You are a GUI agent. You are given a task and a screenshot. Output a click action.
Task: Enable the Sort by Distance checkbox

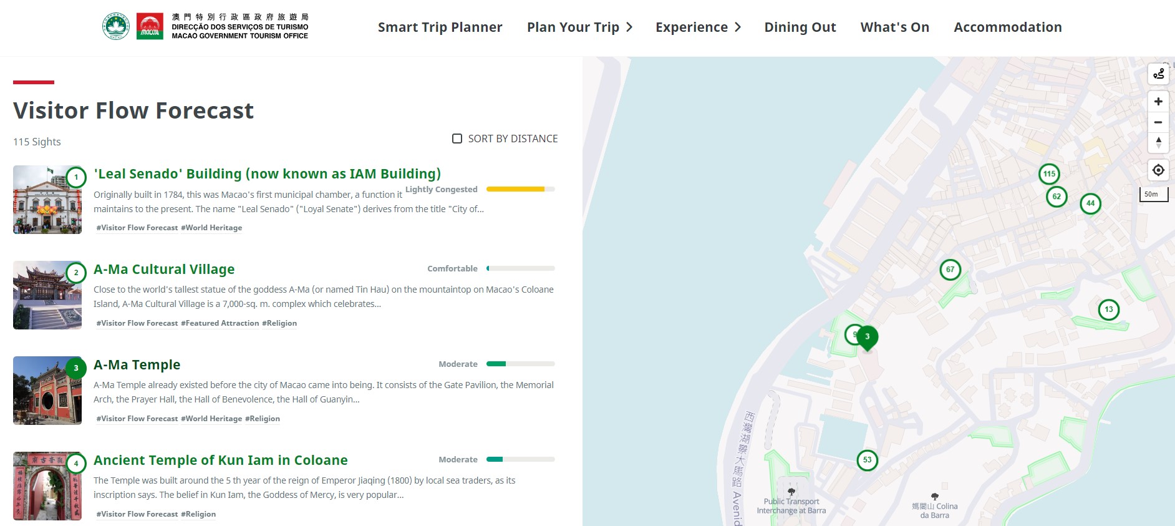(x=457, y=139)
